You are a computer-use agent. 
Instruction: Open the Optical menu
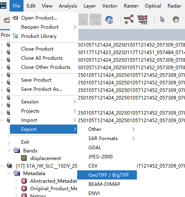pos(153,6)
